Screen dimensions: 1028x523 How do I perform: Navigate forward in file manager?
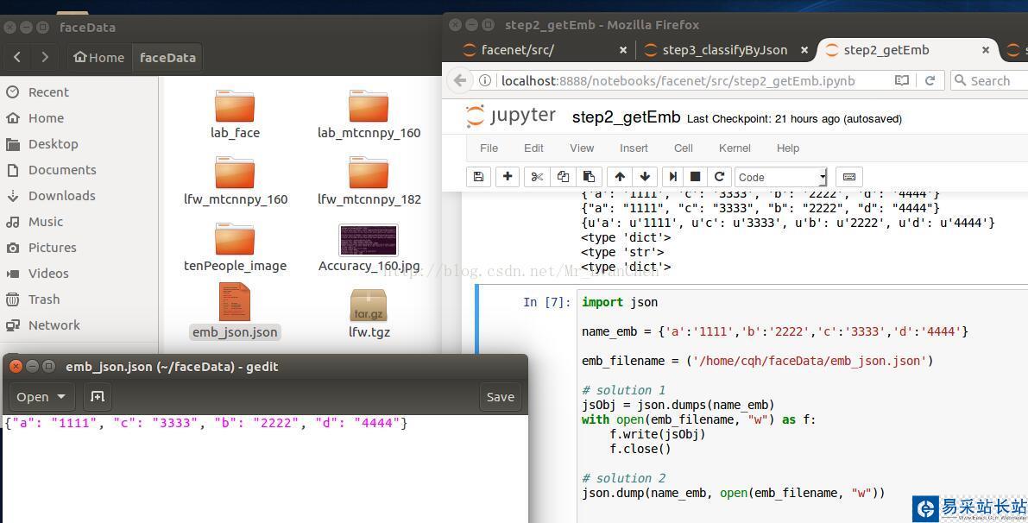coord(45,57)
